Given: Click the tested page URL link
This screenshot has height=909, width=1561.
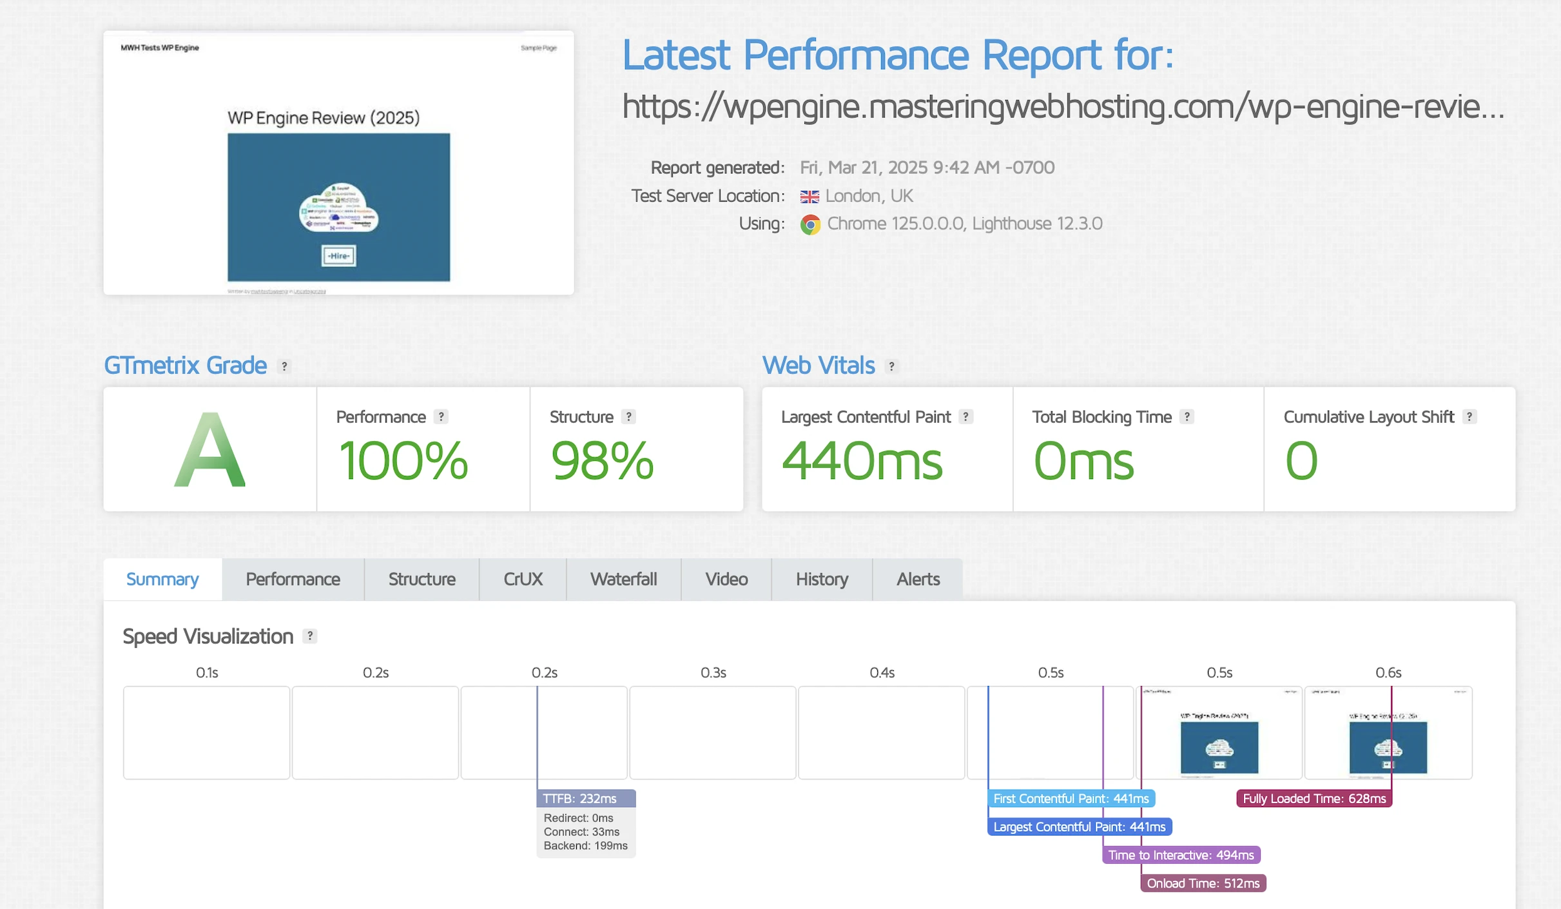Looking at the screenshot, I should pyautogui.click(x=1063, y=107).
